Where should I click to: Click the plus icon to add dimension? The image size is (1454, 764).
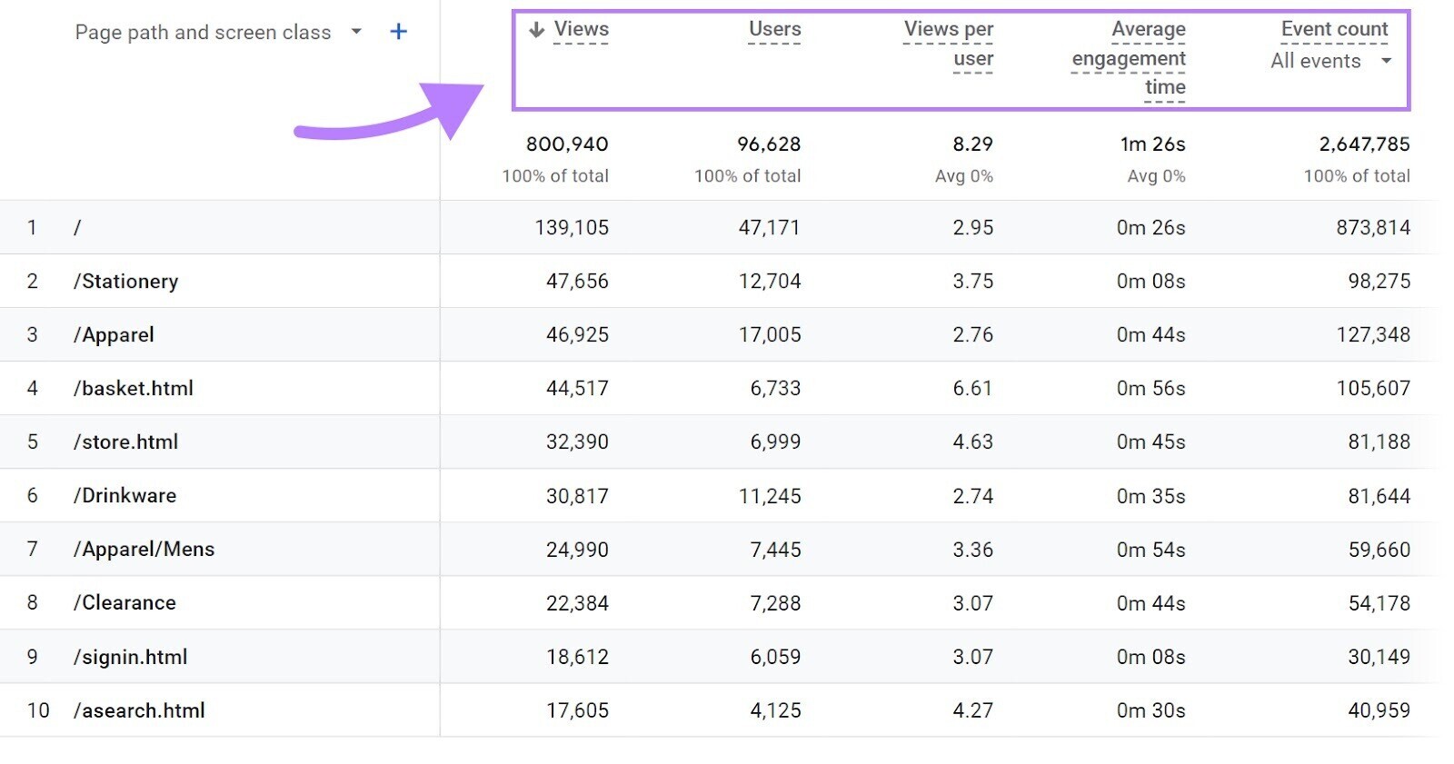398,32
